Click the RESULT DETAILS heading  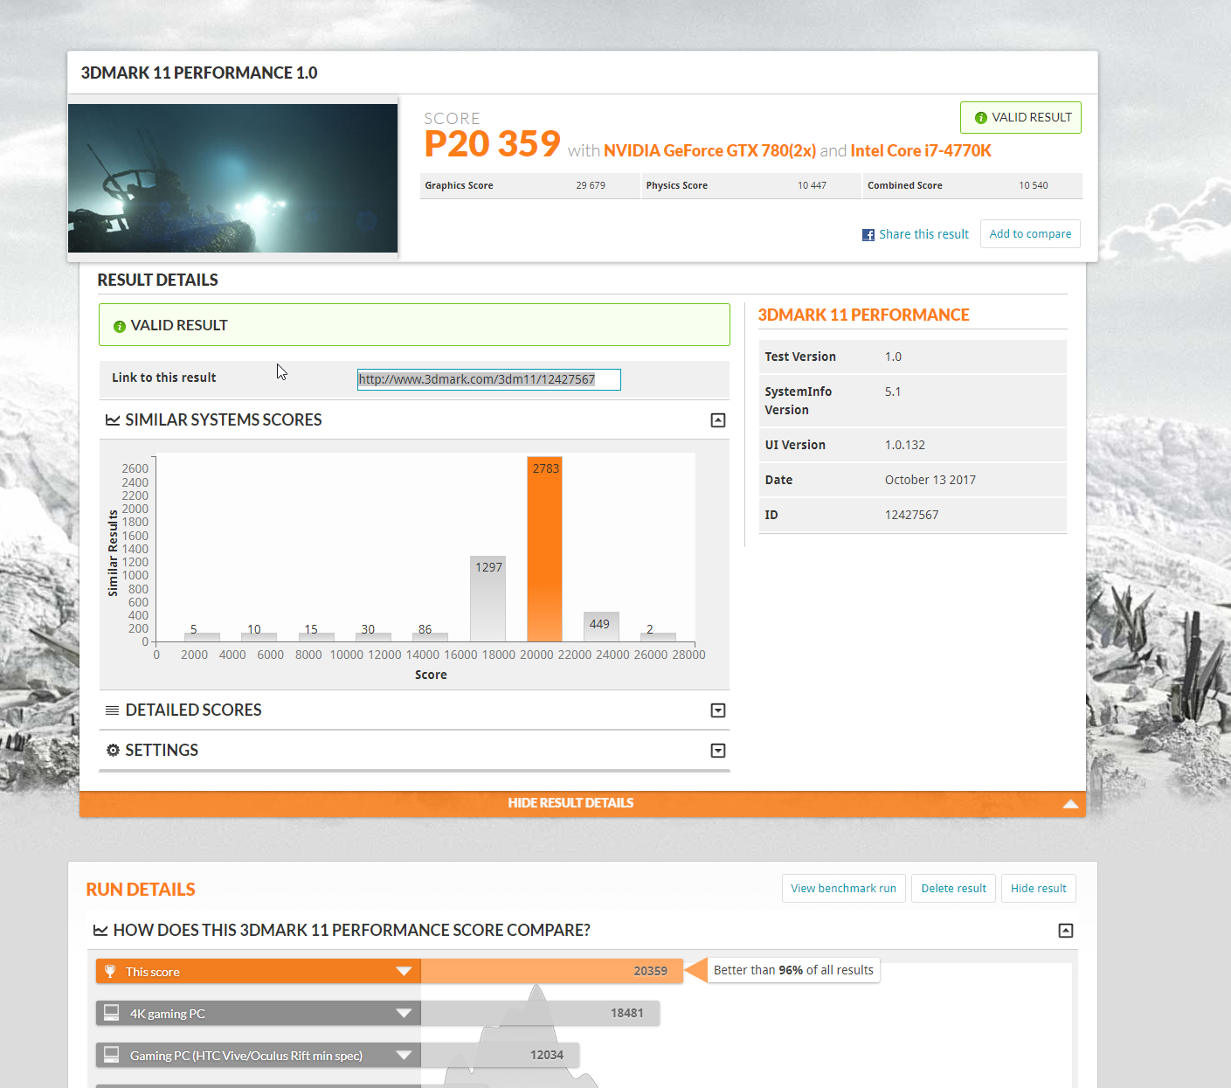pos(157,280)
